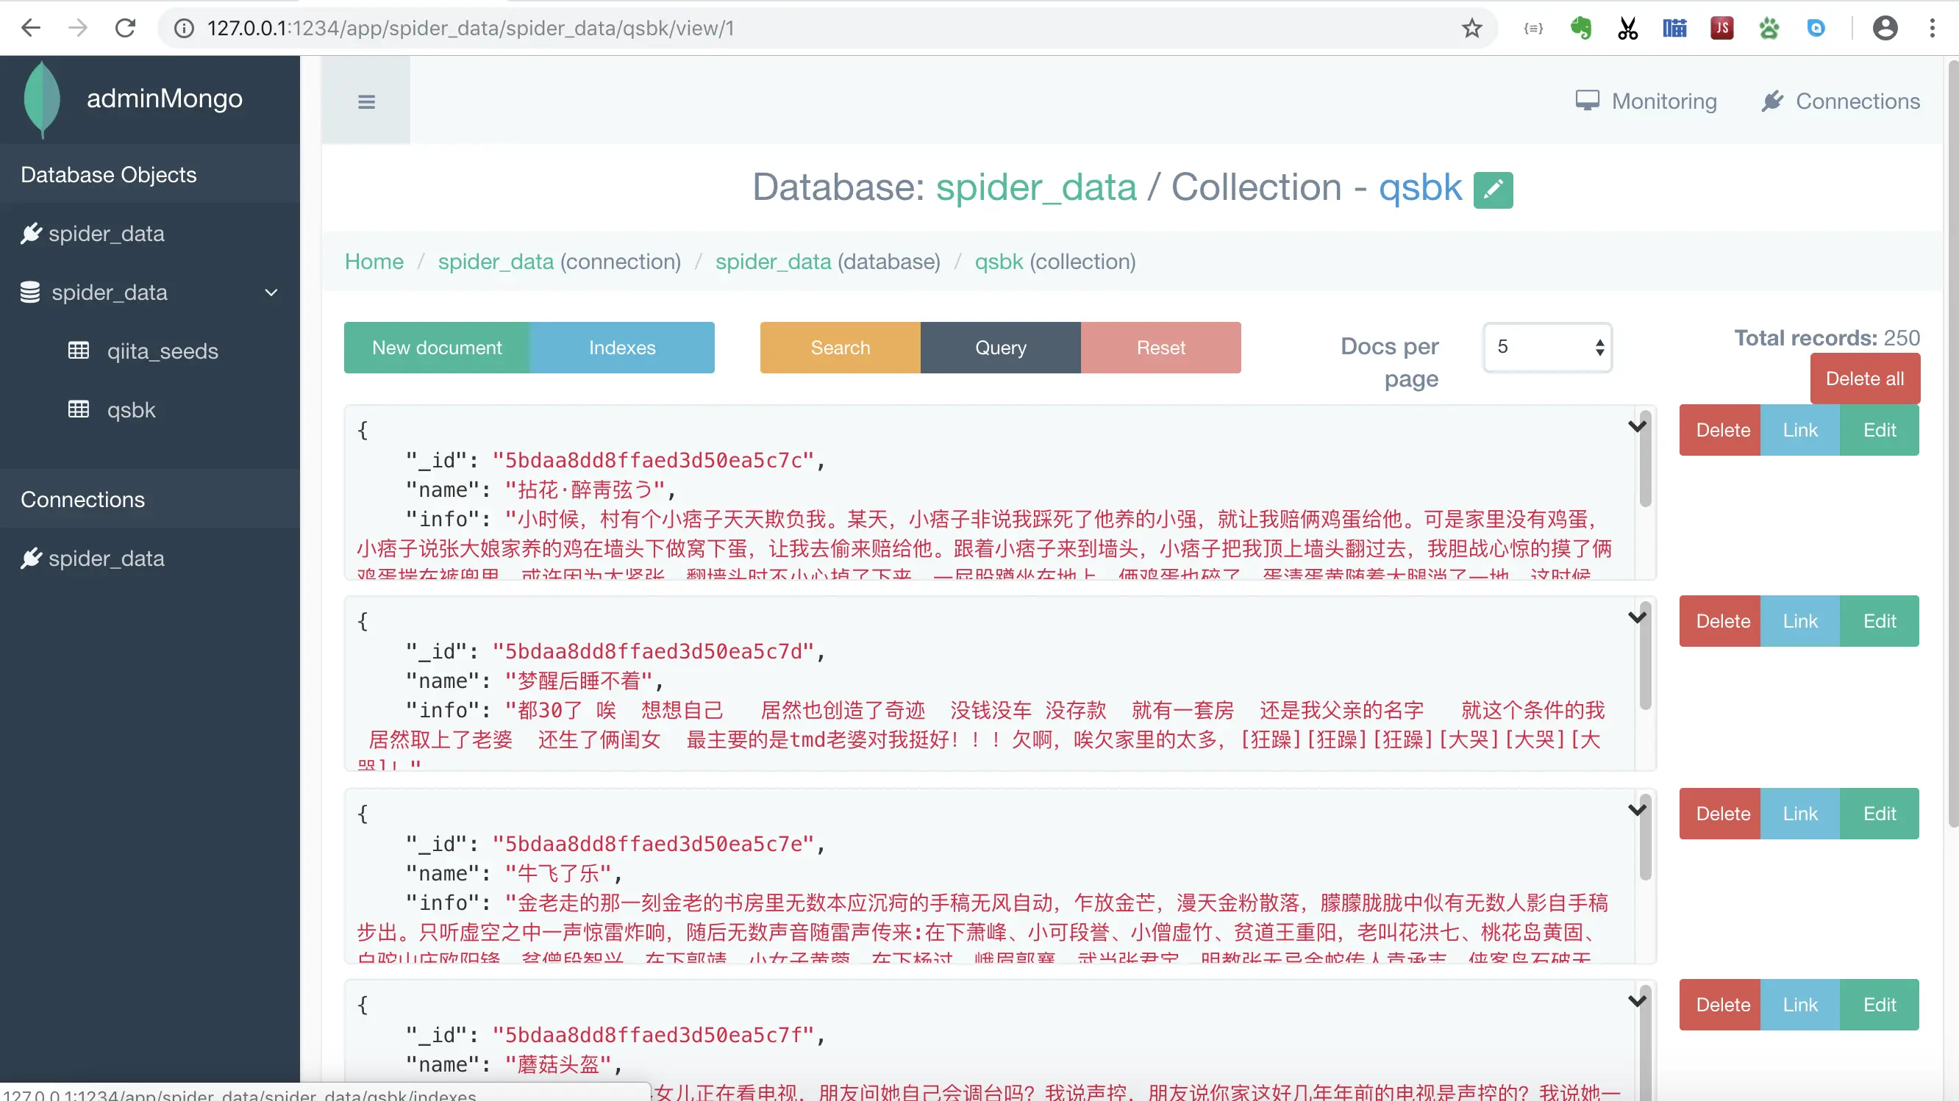Image resolution: width=1959 pixels, height=1101 pixels.
Task: Click the Total records: 250 text
Action: [1827, 337]
